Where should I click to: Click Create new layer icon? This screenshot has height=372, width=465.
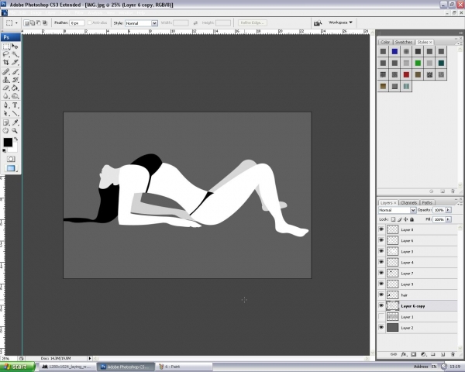[x=443, y=354]
